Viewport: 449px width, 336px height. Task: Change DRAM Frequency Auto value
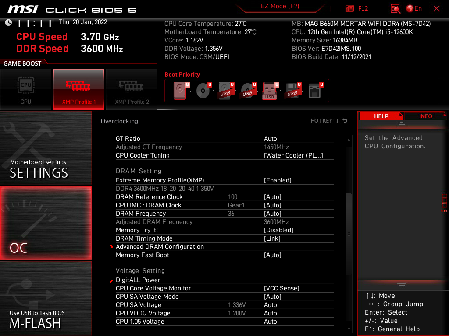click(272, 213)
